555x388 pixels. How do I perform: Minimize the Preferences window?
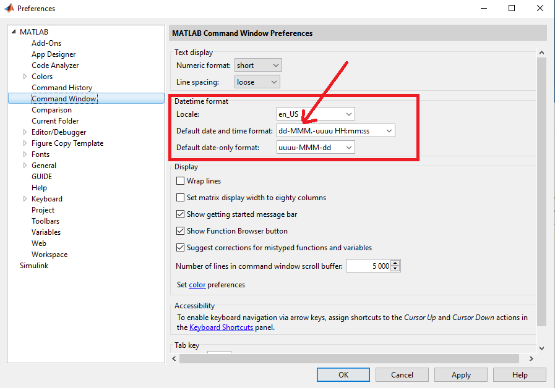pyautogui.click(x=484, y=8)
